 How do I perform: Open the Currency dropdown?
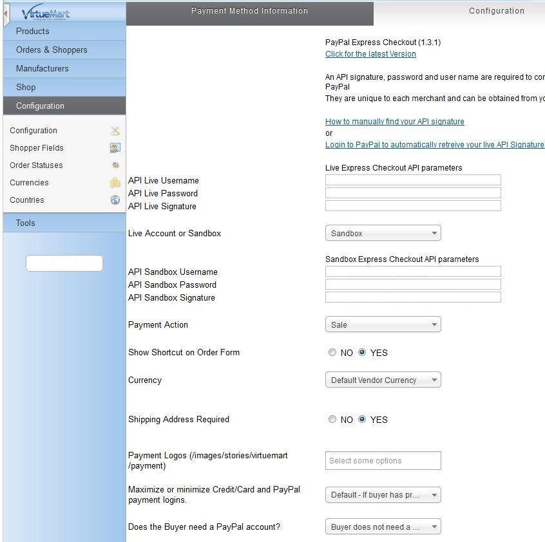pyautogui.click(x=383, y=380)
